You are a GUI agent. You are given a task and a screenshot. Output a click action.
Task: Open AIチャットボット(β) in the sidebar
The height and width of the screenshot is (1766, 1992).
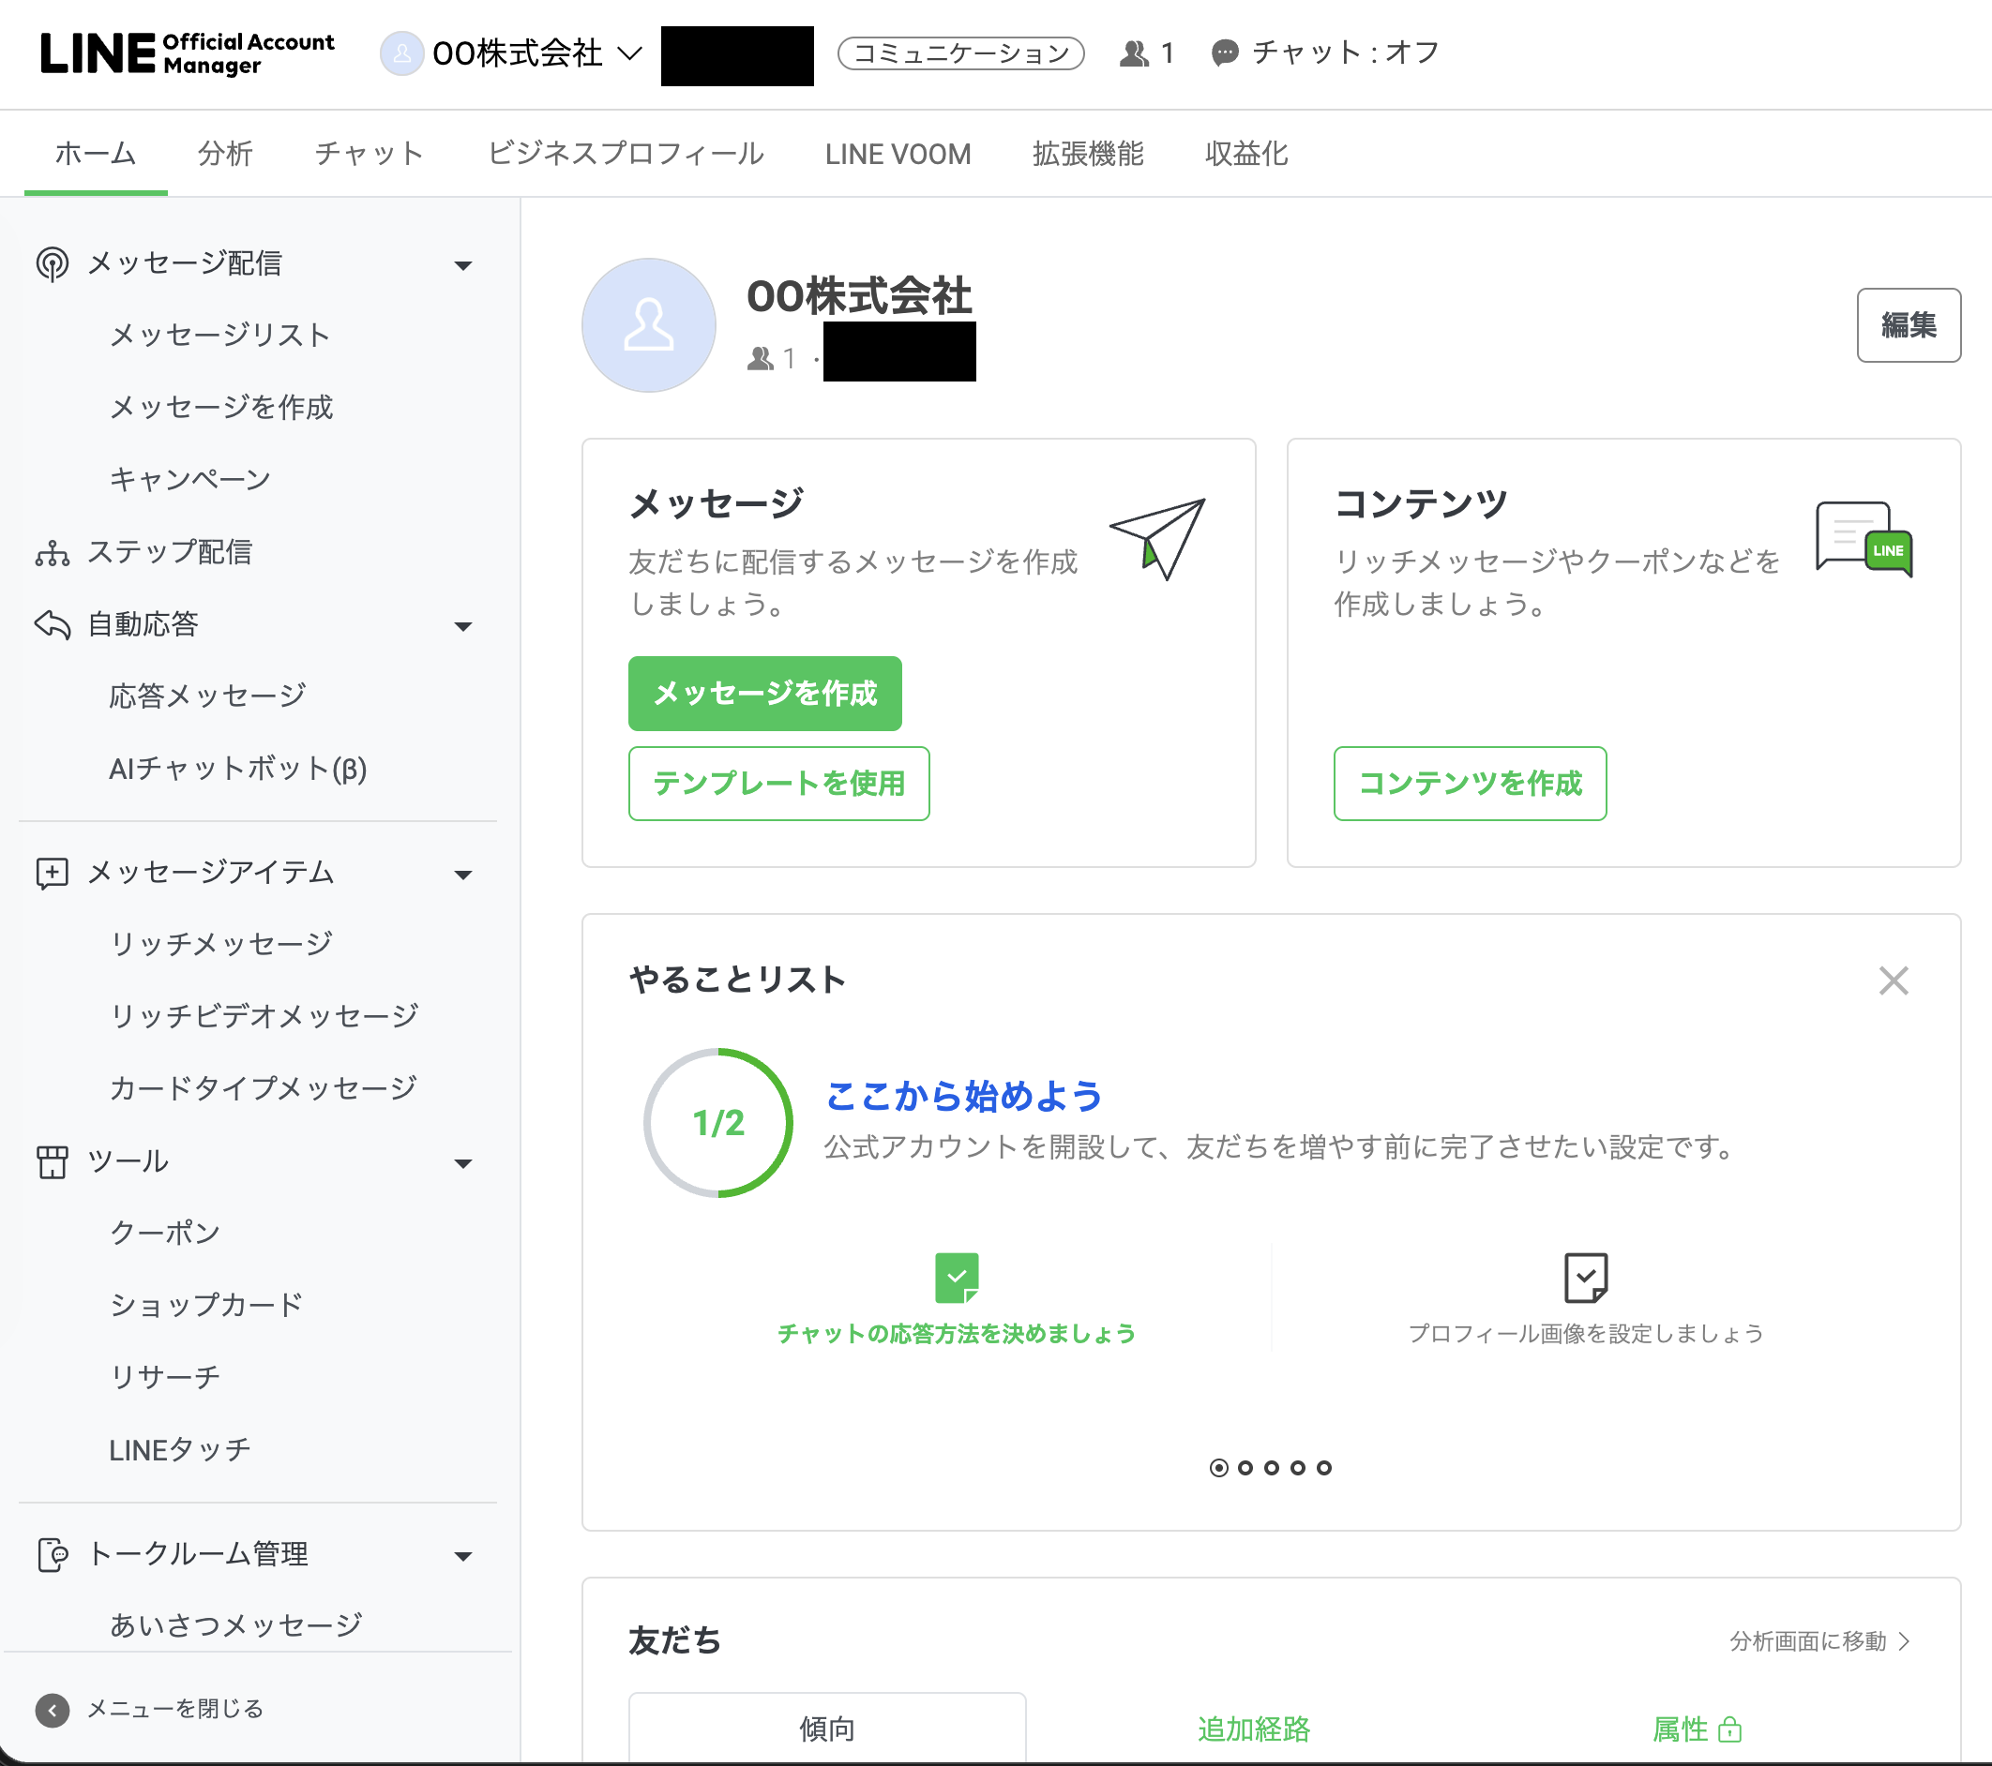(238, 769)
